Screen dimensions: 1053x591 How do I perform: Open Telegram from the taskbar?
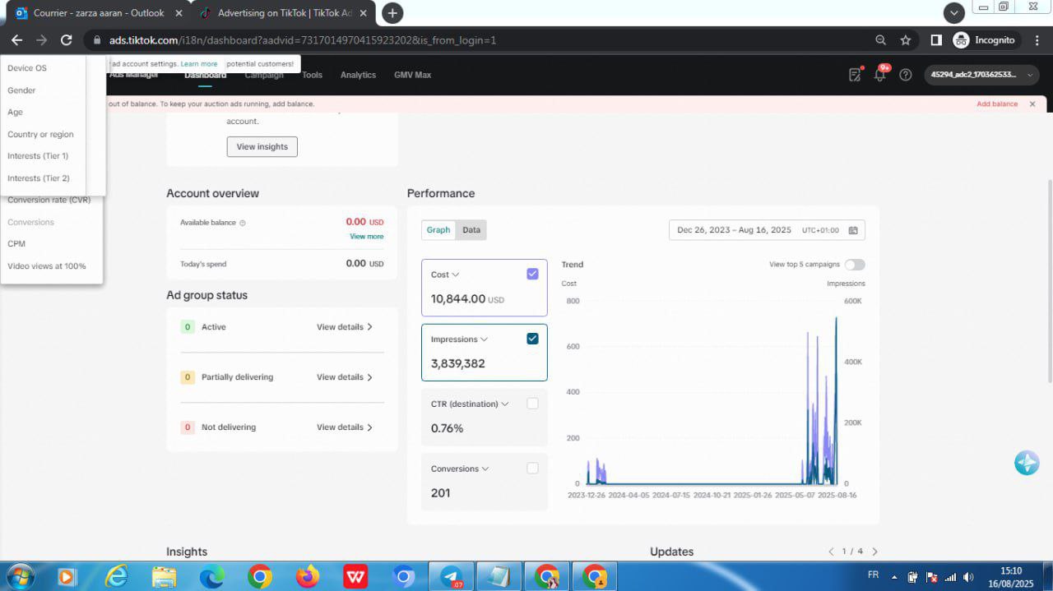click(x=452, y=577)
